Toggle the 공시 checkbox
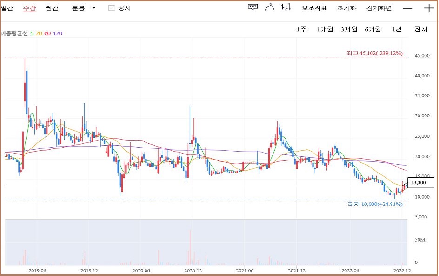Screen dimensions: 439x276 point(111,8)
